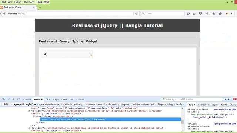Collapse the ui-spinner-up anchor node

point(29,111)
